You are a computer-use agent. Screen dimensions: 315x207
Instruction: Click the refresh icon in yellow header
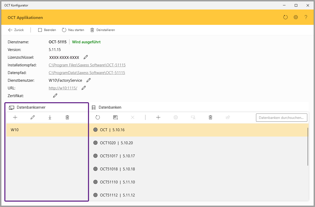[x=286, y=17]
